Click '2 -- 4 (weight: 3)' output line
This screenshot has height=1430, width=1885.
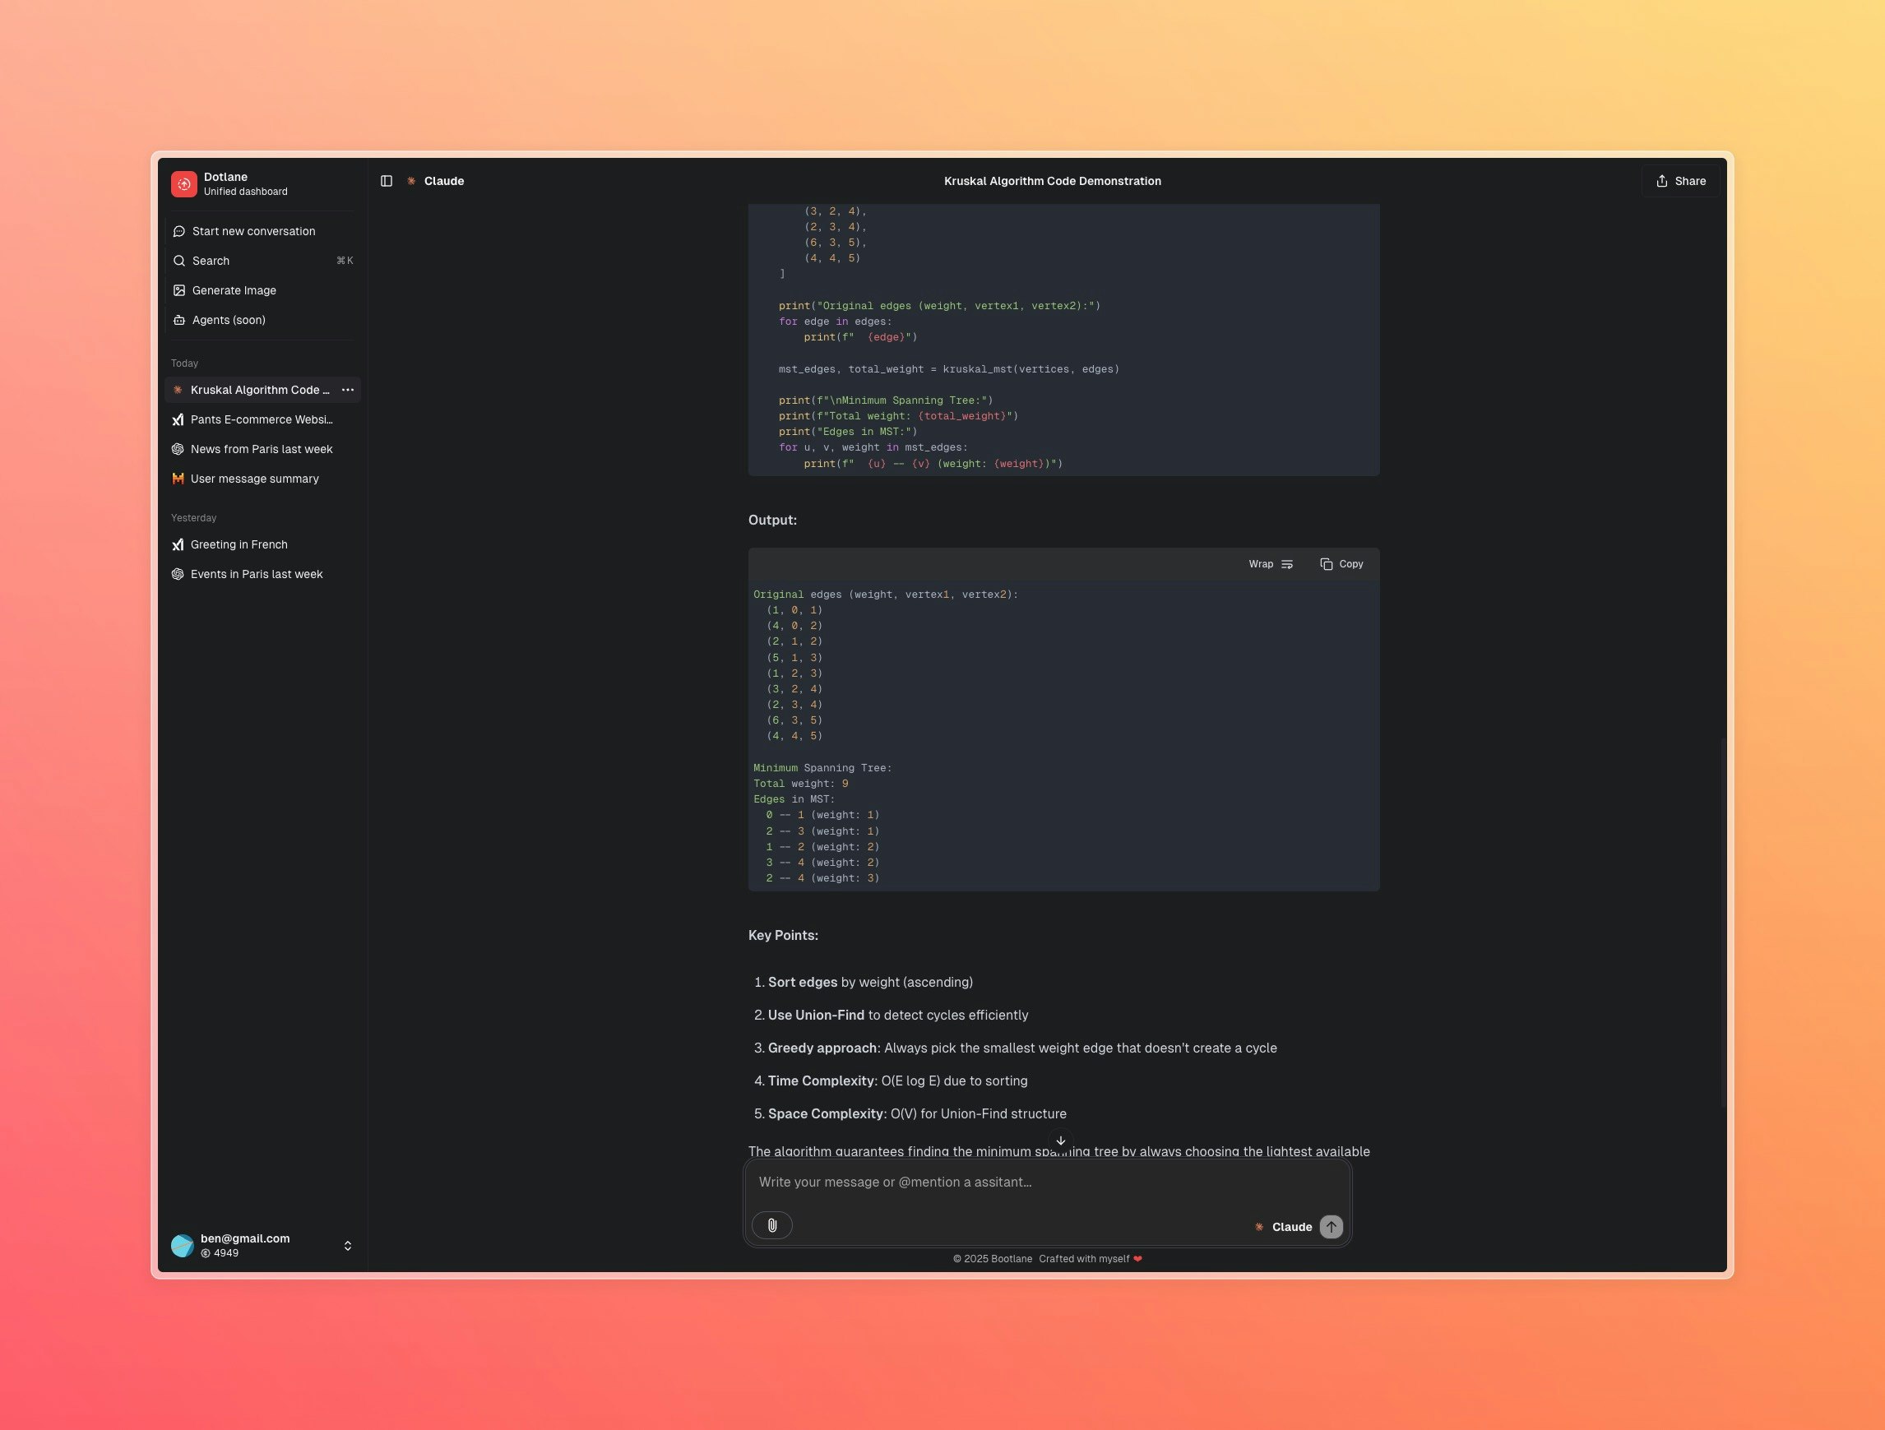coord(822,877)
